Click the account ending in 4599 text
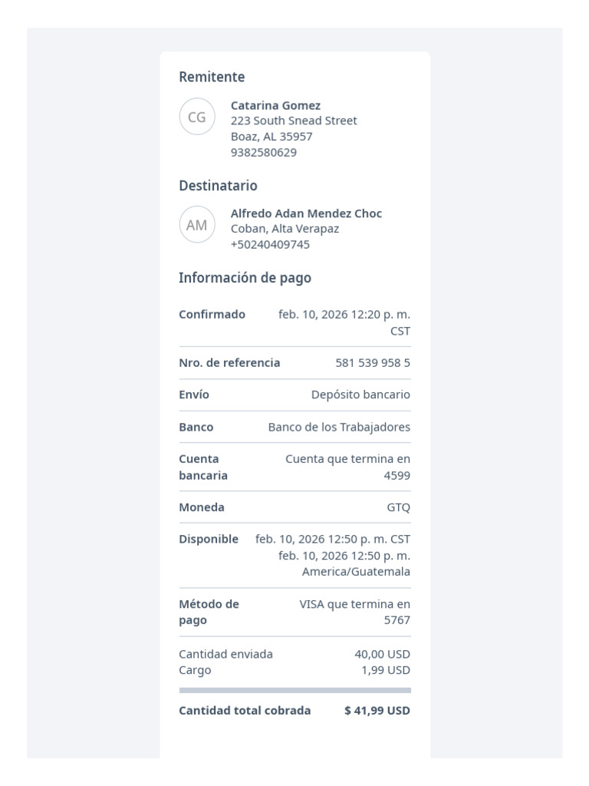This screenshot has width=589, height=786. point(347,467)
